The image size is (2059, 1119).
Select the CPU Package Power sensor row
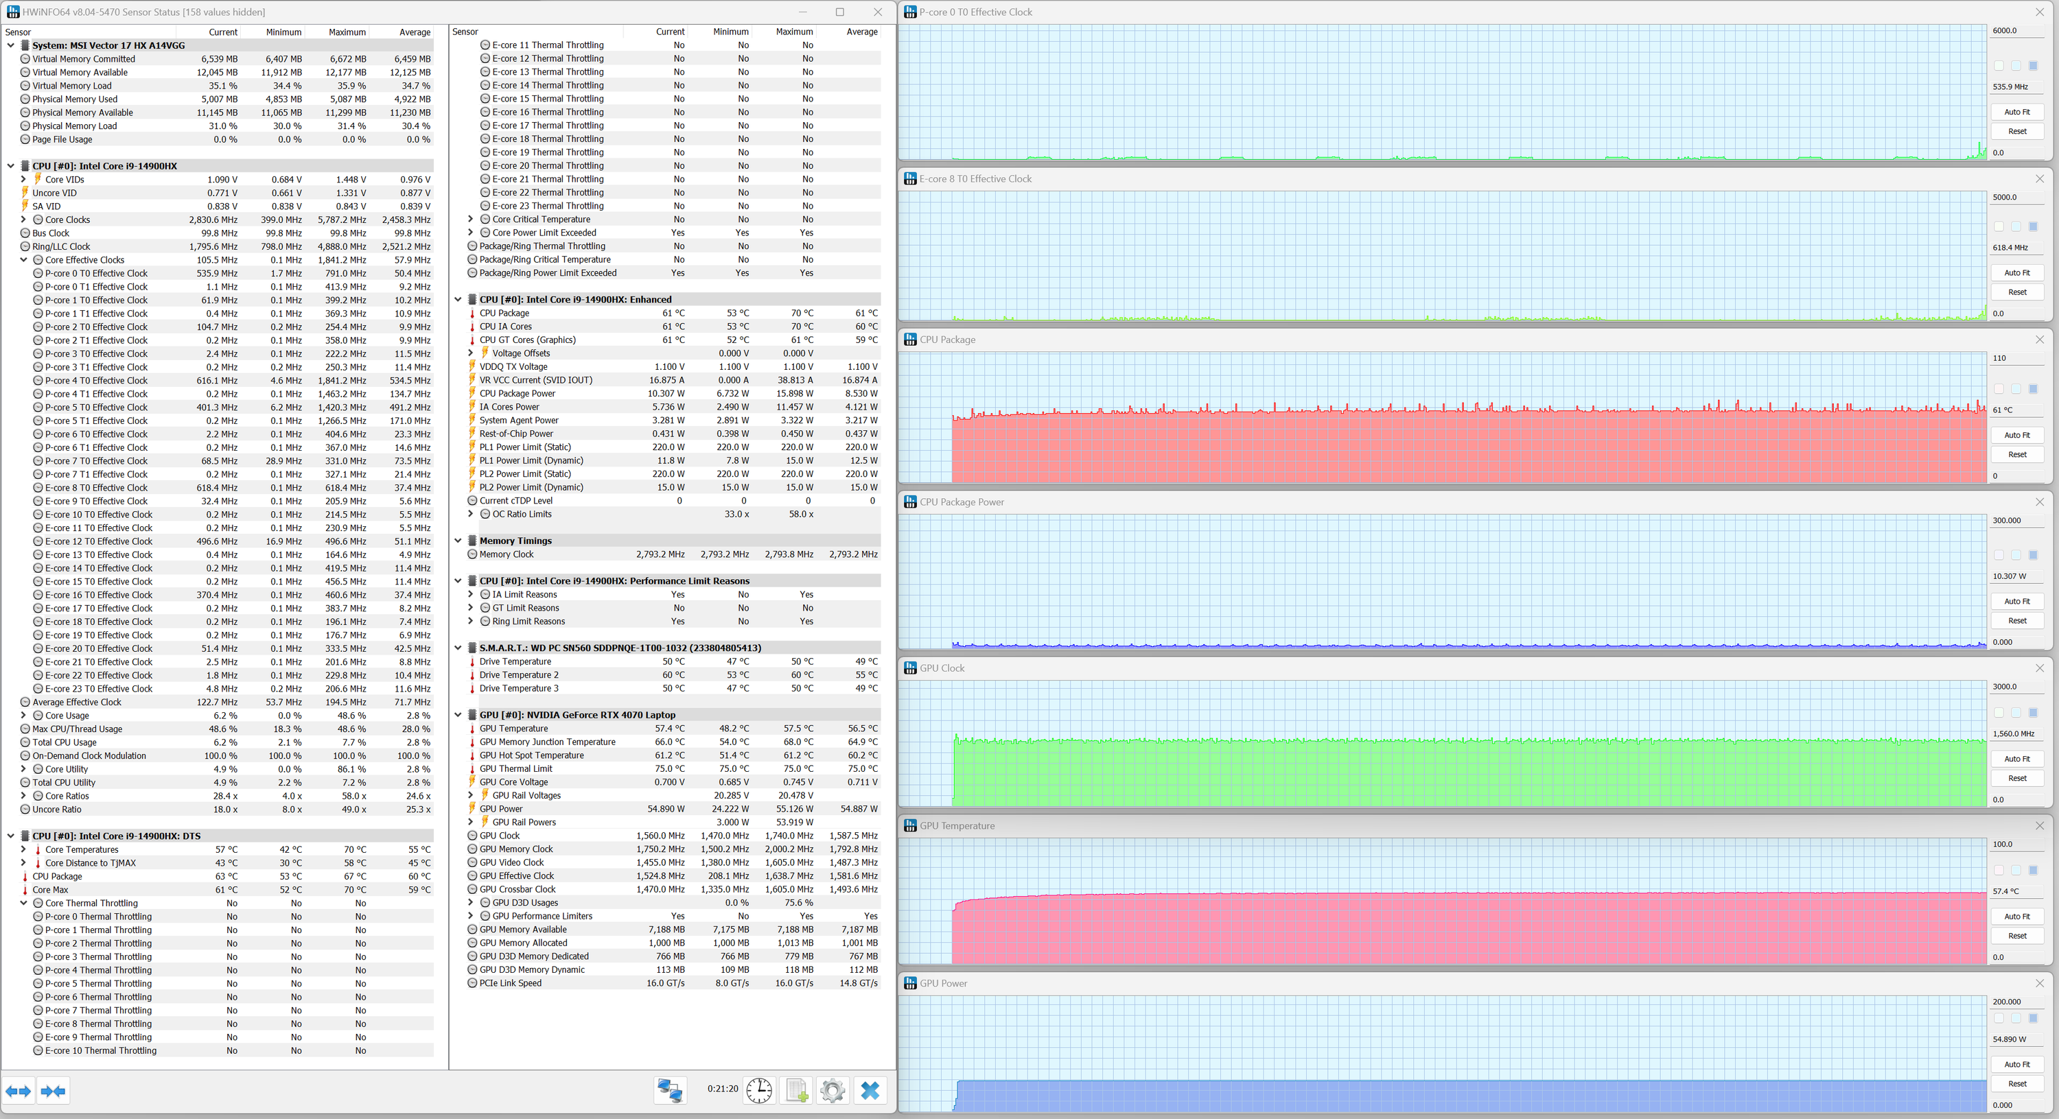pyautogui.click(x=517, y=393)
